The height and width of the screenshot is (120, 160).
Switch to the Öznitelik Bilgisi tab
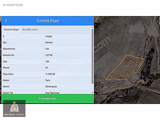click(11, 30)
